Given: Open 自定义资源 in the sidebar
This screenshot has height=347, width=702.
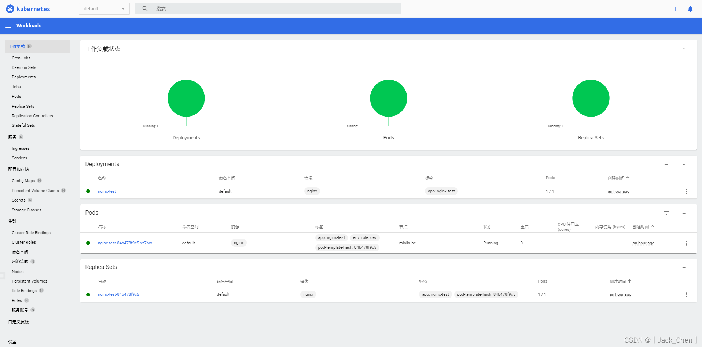Looking at the screenshot, I should click(18, 322).
